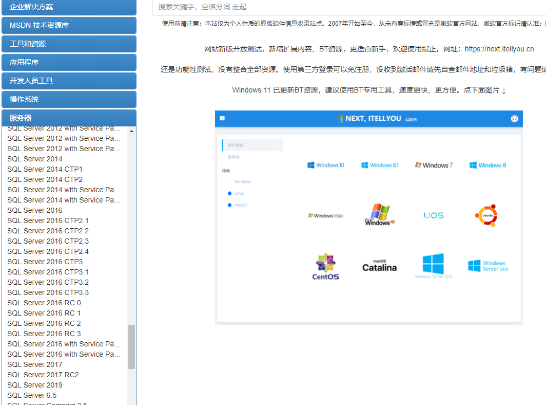Select the "SQL Server 2016 CTP3" row
546x405 pixels.
[45, 262]
